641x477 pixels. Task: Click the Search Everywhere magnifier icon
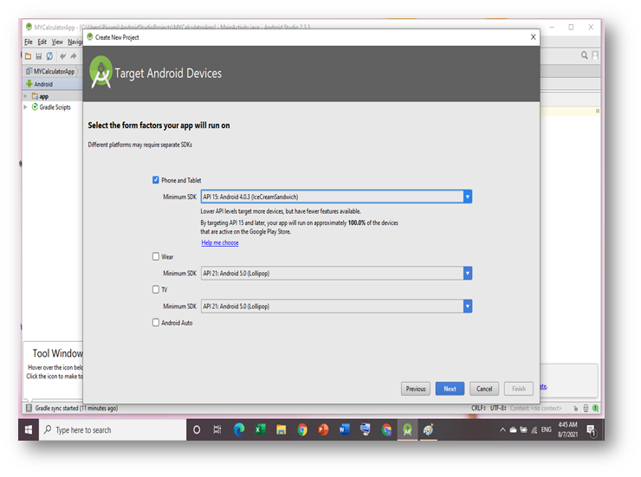click(x=584, y=55)
